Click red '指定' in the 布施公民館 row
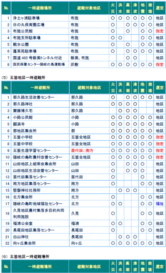 coord(159,31)
